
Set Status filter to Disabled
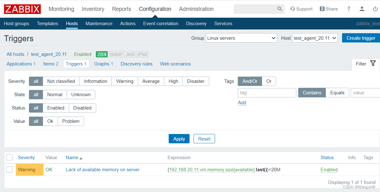tap(82, 108)
